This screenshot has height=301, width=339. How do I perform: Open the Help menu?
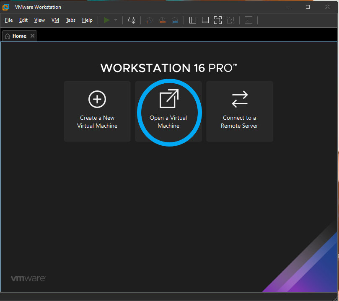coord(87,20)
